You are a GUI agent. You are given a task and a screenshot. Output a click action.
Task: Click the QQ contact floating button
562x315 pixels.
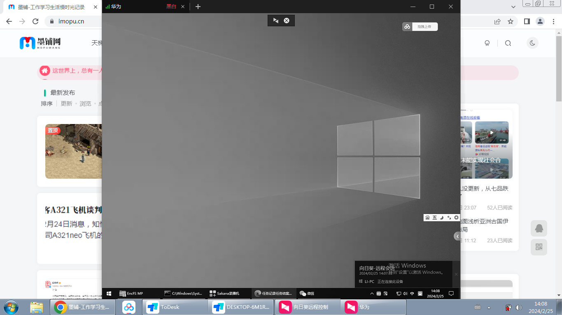tap(539, 228)
